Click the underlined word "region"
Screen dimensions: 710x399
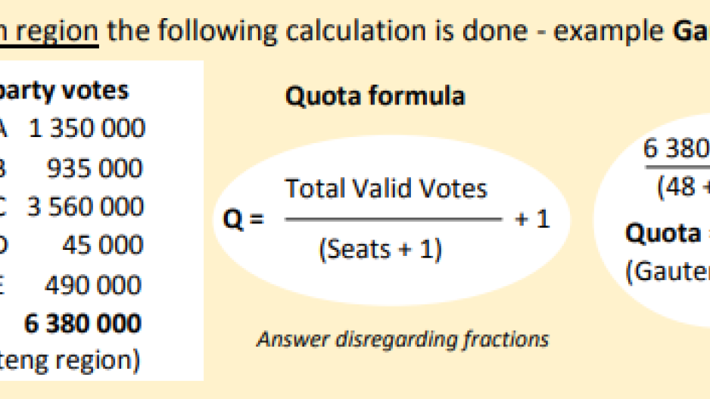(60, 30)
